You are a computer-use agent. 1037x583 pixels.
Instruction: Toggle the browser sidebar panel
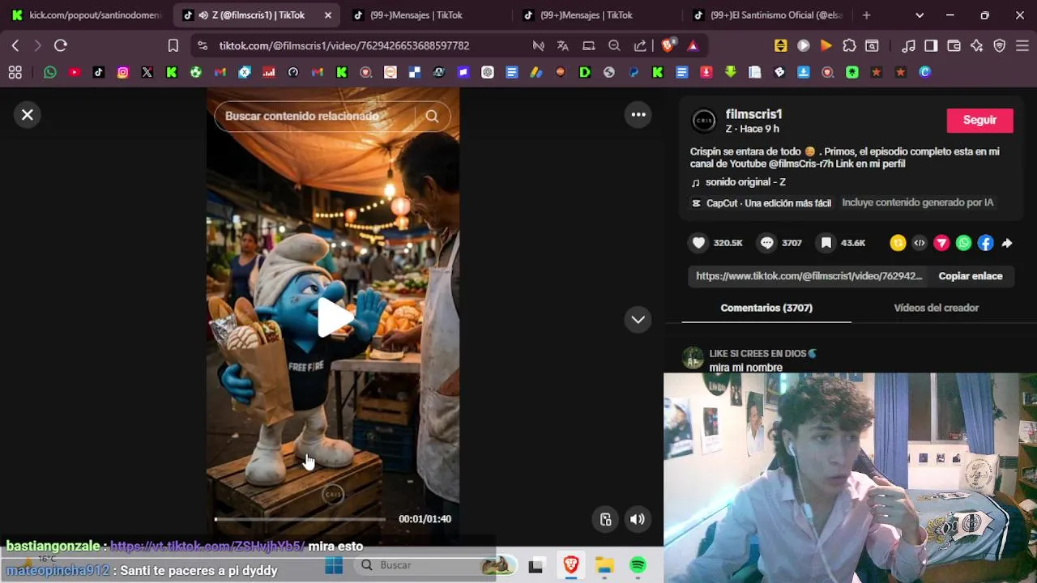[x=932, y=45]
